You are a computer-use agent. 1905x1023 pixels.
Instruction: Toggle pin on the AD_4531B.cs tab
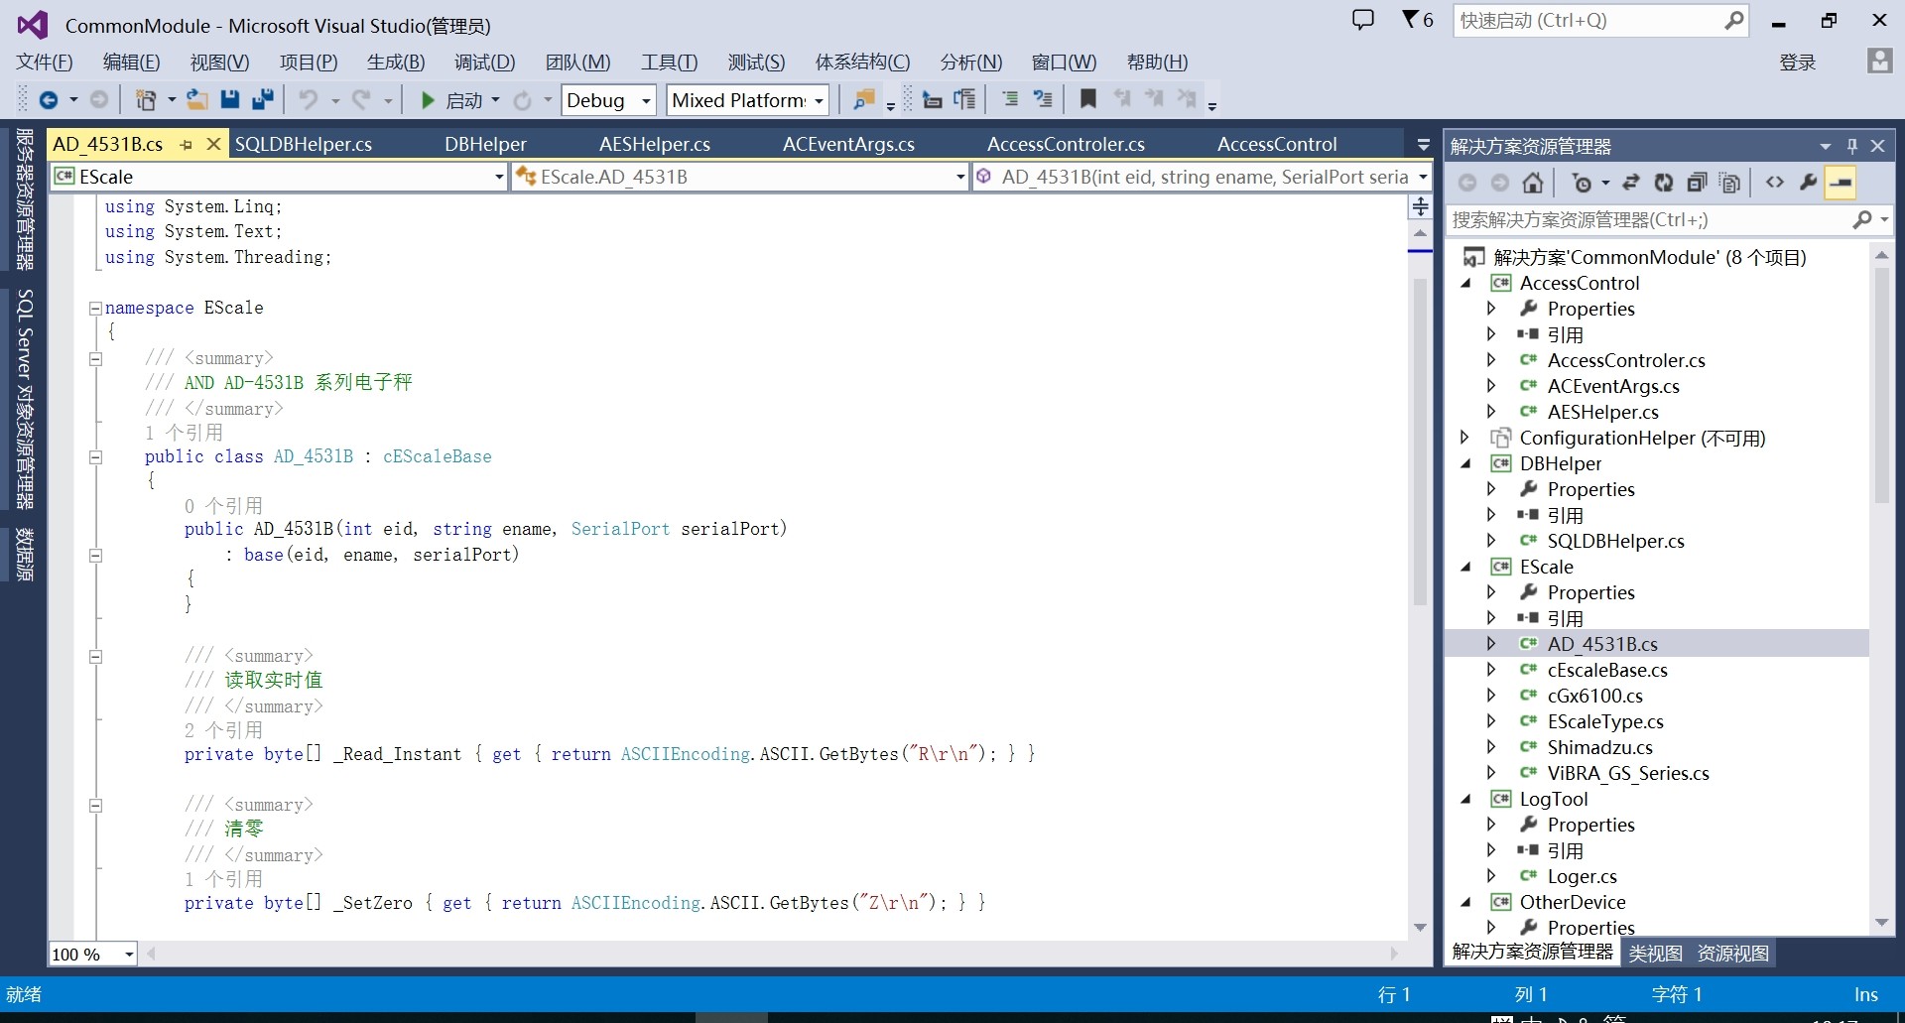coord(187,145)
